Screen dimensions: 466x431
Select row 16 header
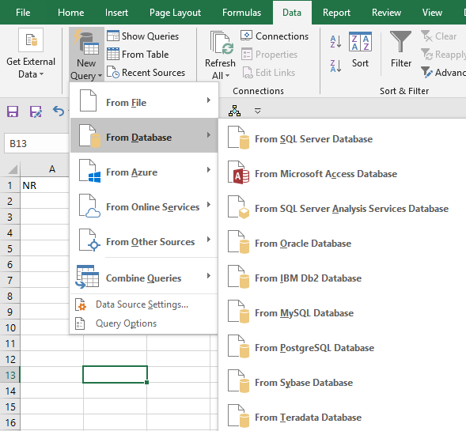10,422
